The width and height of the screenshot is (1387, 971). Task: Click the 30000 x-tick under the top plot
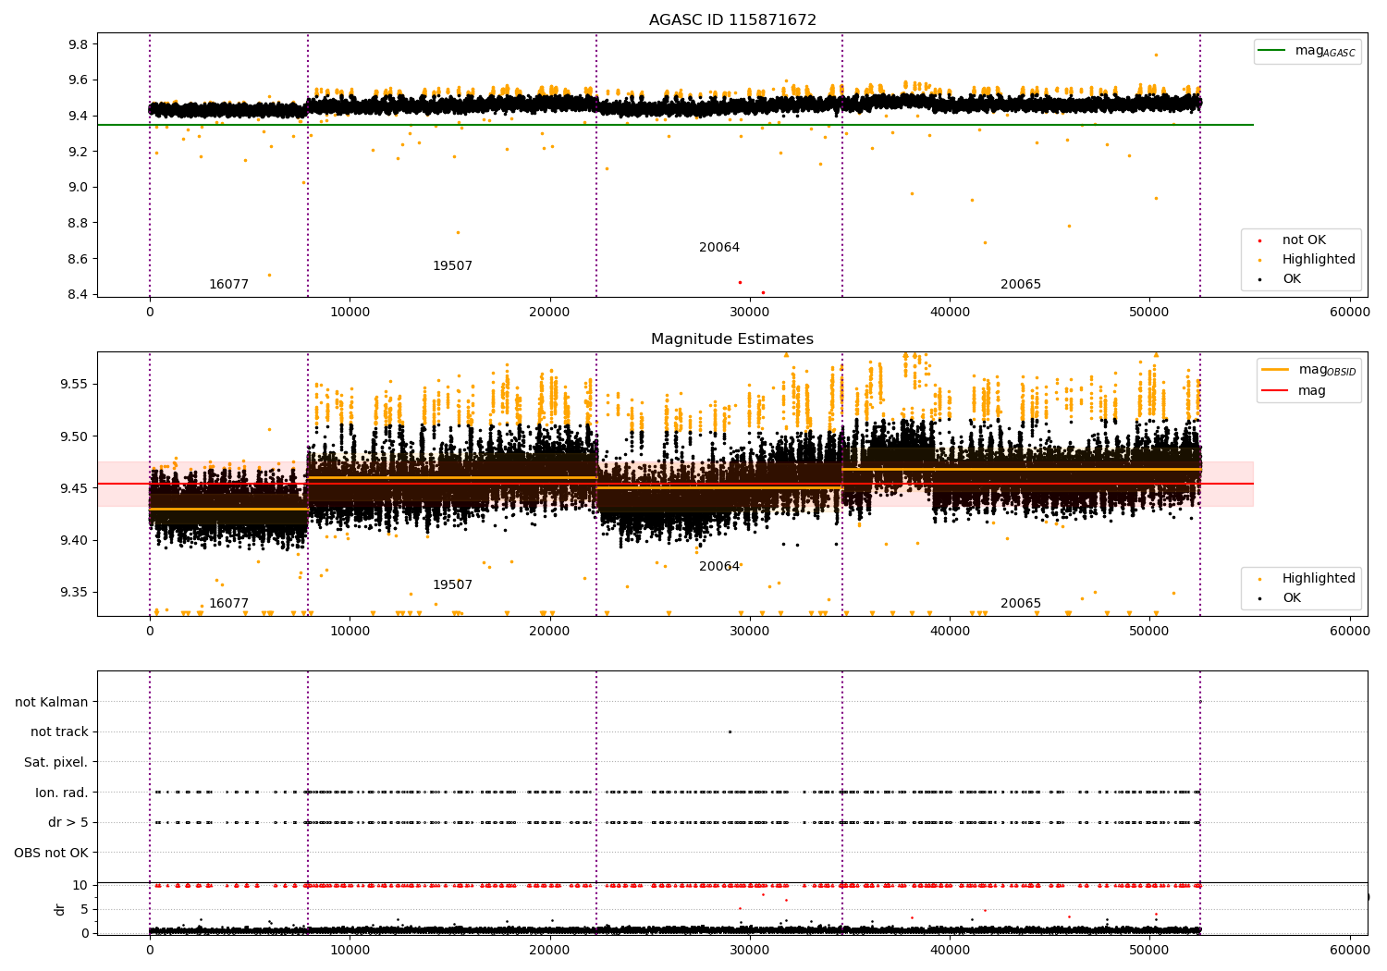point(750,313)
